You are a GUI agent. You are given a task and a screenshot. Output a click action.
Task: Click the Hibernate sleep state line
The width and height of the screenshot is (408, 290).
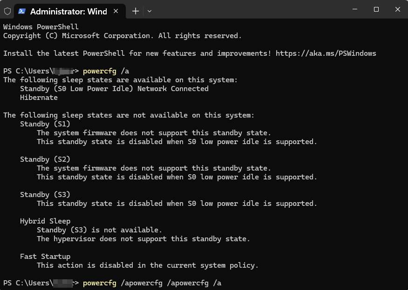(x=39, y=98)
